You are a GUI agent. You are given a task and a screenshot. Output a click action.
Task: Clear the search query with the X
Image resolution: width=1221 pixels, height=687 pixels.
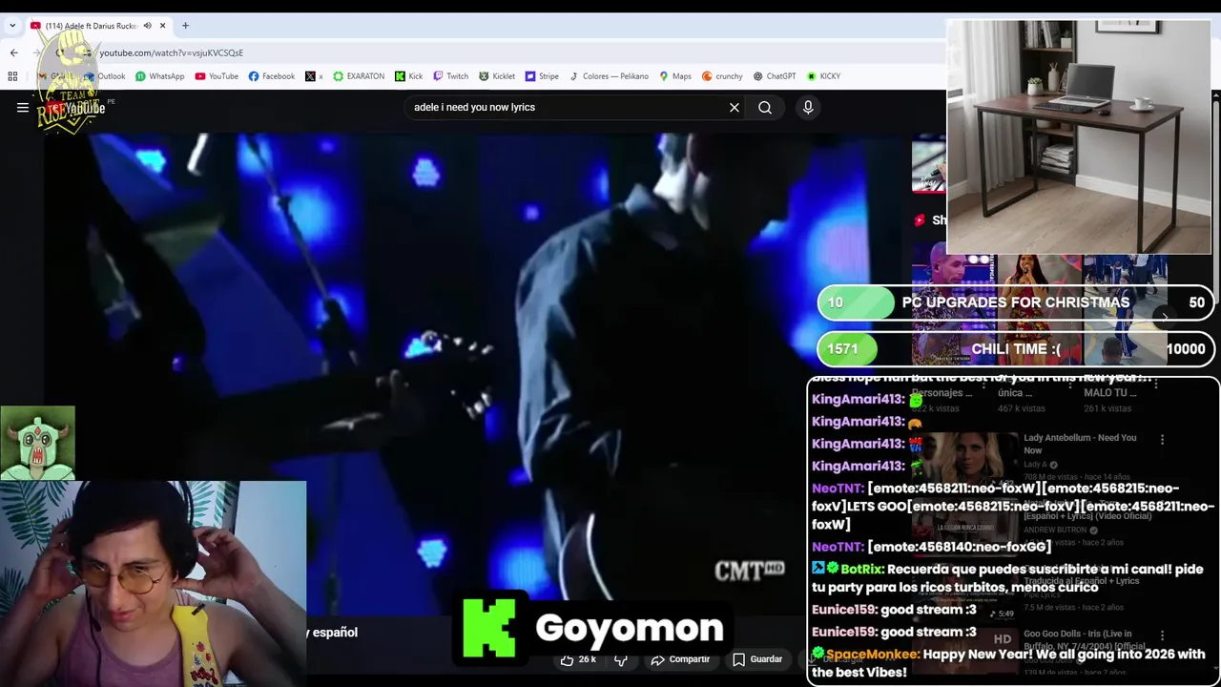click(x=735, y=108)
